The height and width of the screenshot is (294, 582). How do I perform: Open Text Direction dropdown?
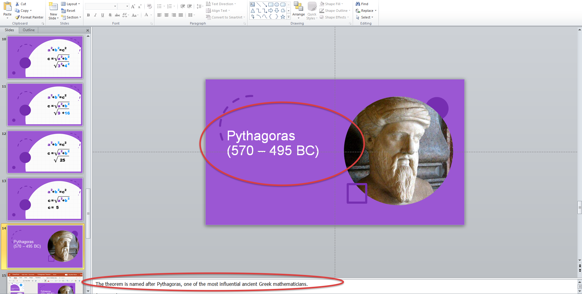pos(221,4)
